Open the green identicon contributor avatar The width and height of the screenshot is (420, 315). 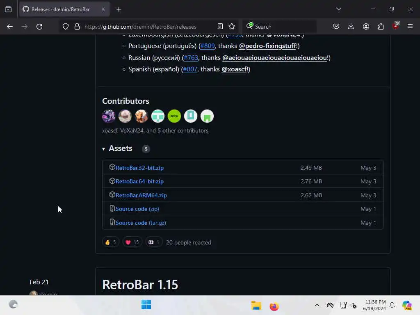(207, 116)
